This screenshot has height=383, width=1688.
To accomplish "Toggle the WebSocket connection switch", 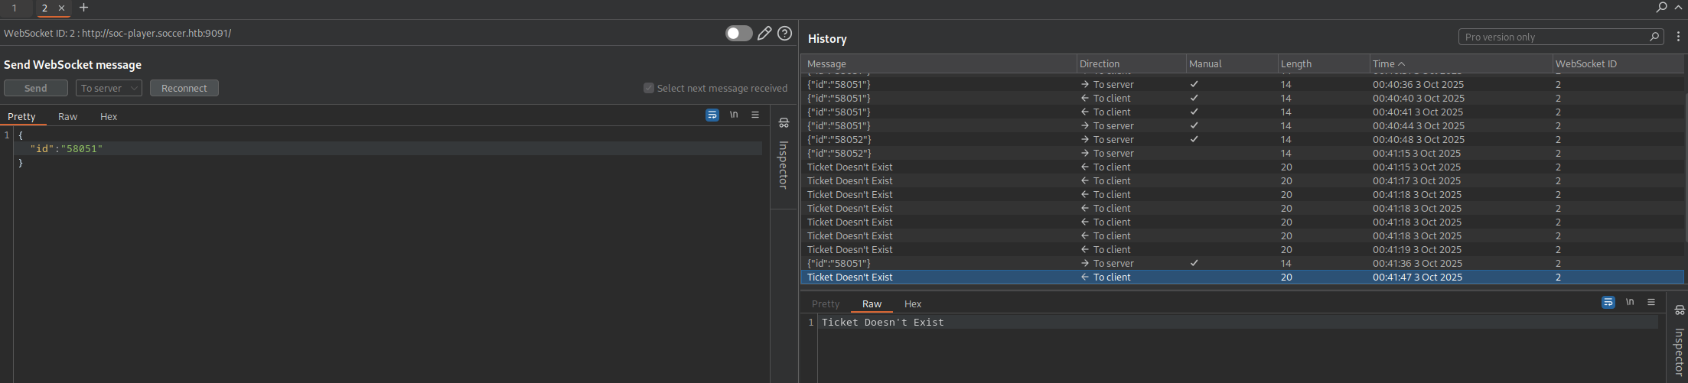I will click(x=738, y=34).
